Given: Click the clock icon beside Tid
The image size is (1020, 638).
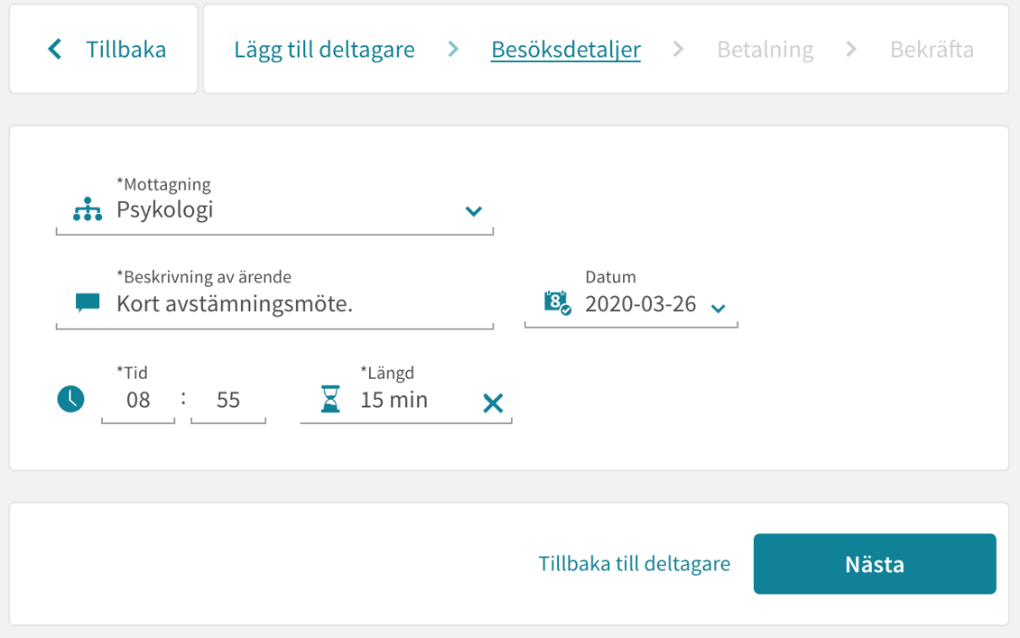Looking at the screenshot, I should [x=70, y=399].
